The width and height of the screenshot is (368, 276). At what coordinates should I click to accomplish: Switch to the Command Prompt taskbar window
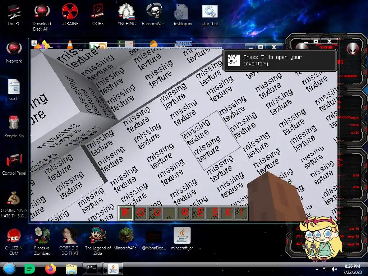pyautogui.click(x=92, y=269)
